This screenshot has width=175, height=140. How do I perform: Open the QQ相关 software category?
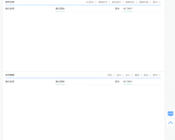(x=90, y=2)
